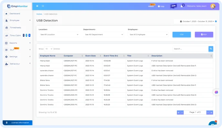Open License Information button
Viewport: 222px width, 128px height.
click(x=17, y=123)
